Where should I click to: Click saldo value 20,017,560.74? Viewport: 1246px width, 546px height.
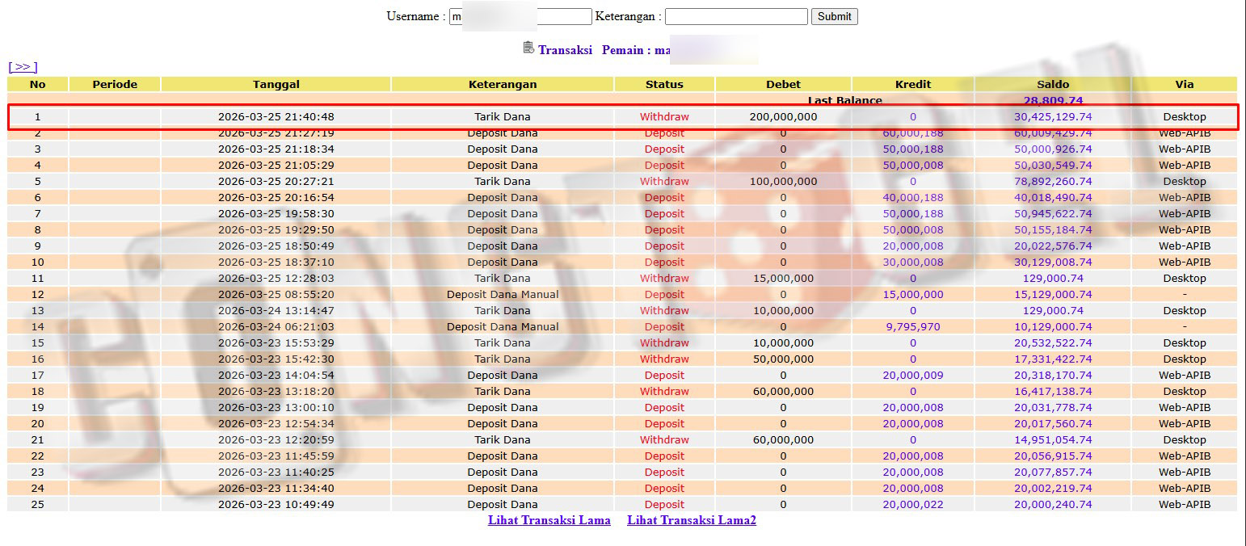click(x=1053, y=424)
